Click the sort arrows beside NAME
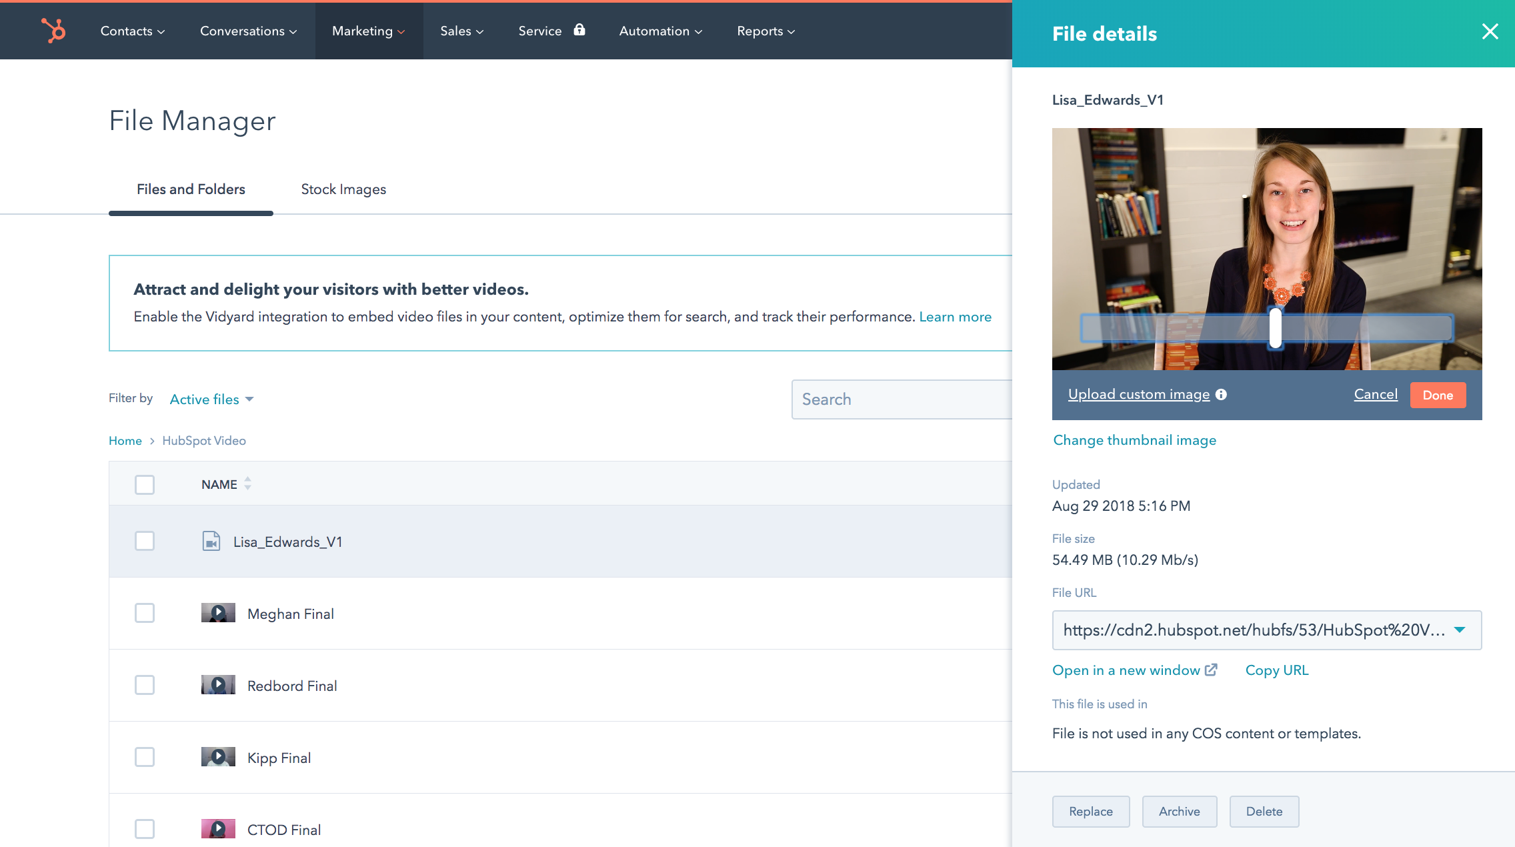This screenshot has height=847, width=1515. click(247, 484)
